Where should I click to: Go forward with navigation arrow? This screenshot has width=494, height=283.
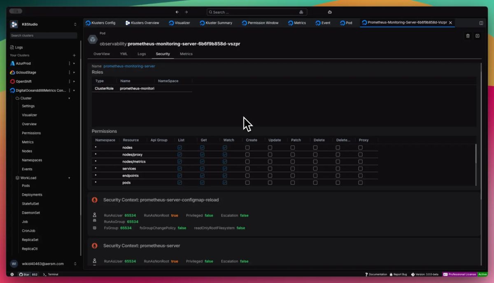(186, 12)
